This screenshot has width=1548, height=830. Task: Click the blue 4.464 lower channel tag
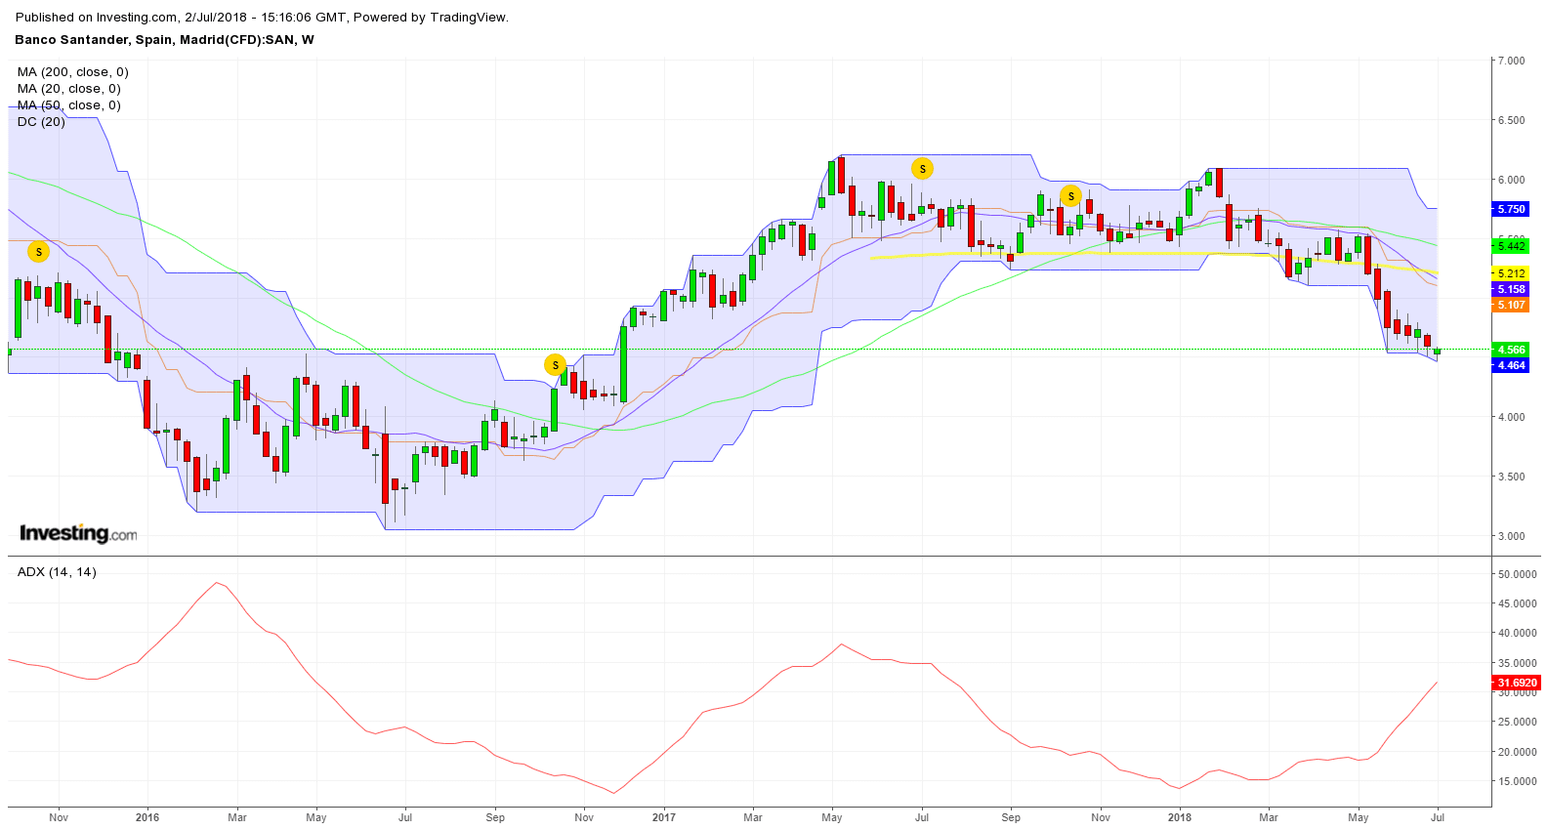1511,365
